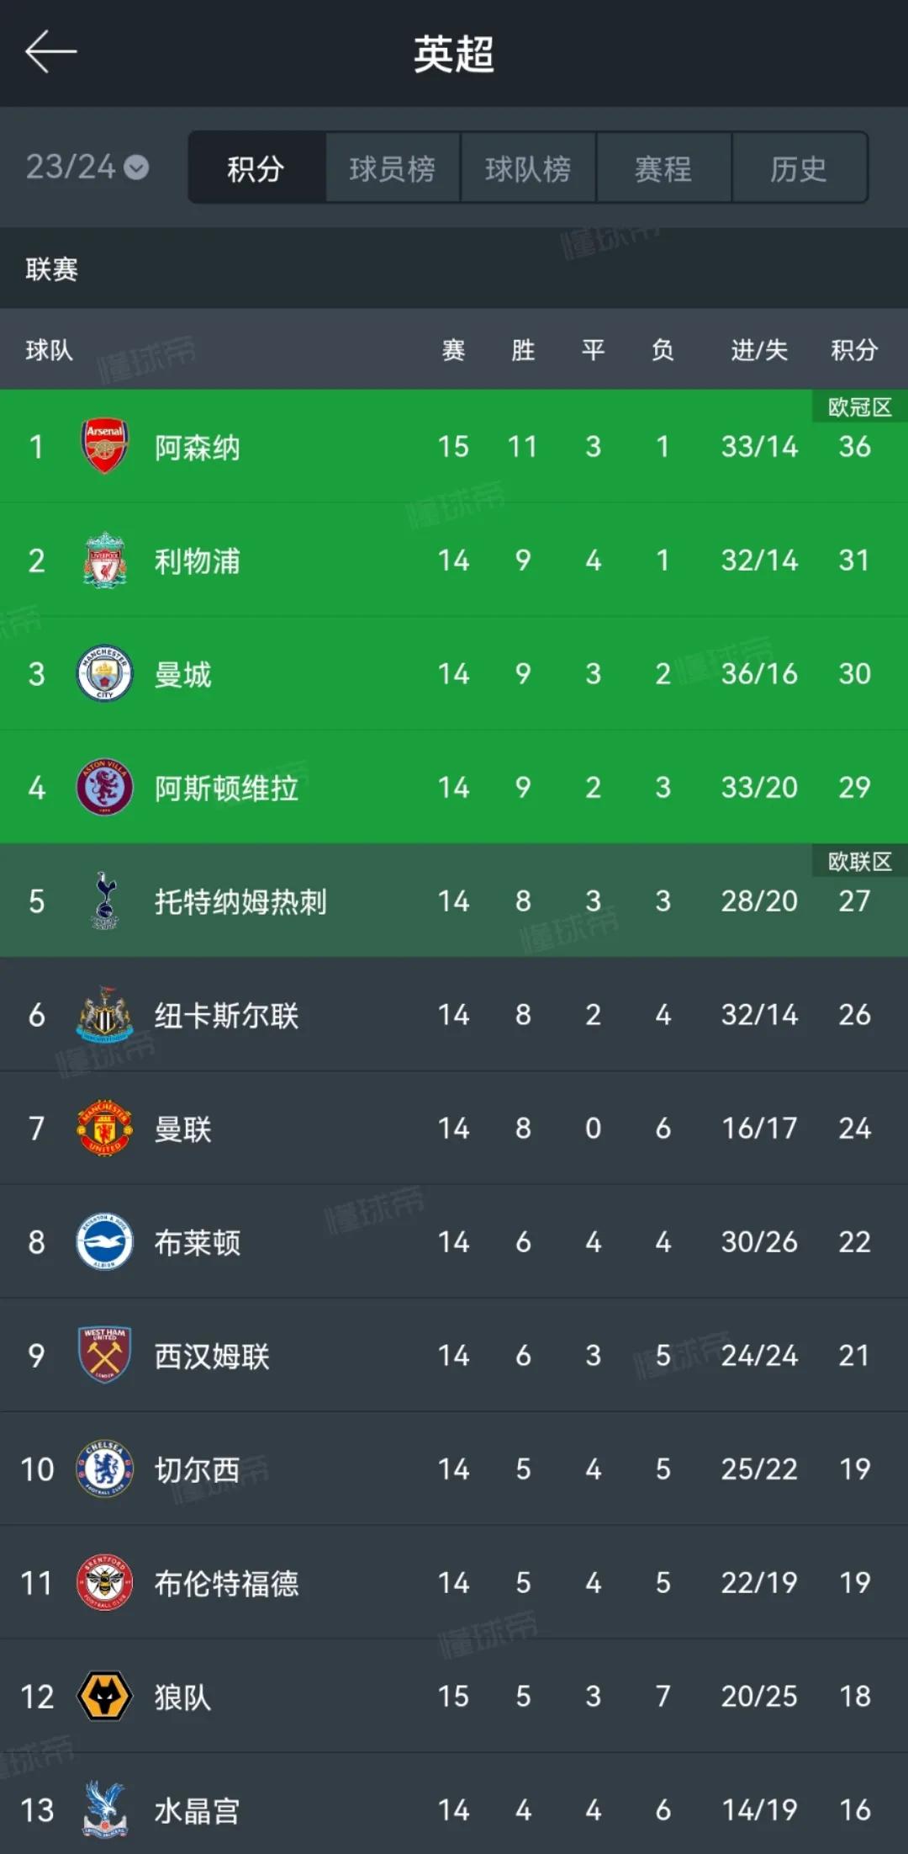Viewport: 908px width, 1854px height.
Task: Tap the Brighton club logo
Action: pyautogui.click(x=104, y=1241)
